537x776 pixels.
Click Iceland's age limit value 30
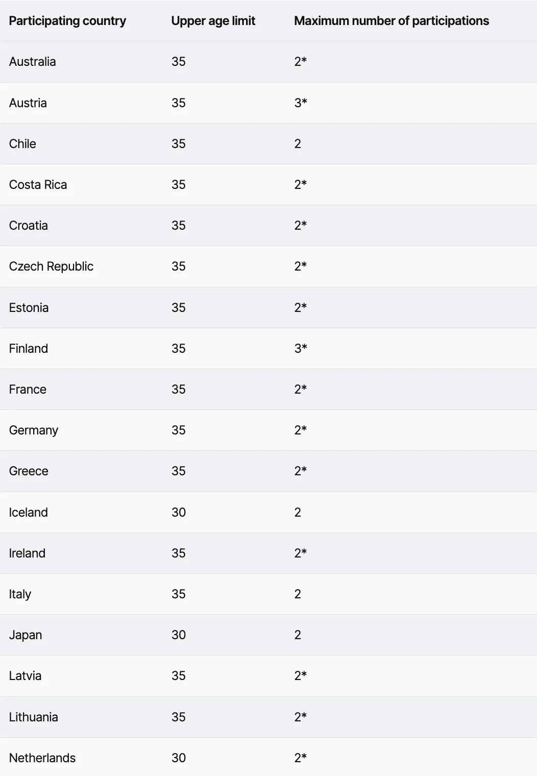[179, 513]
